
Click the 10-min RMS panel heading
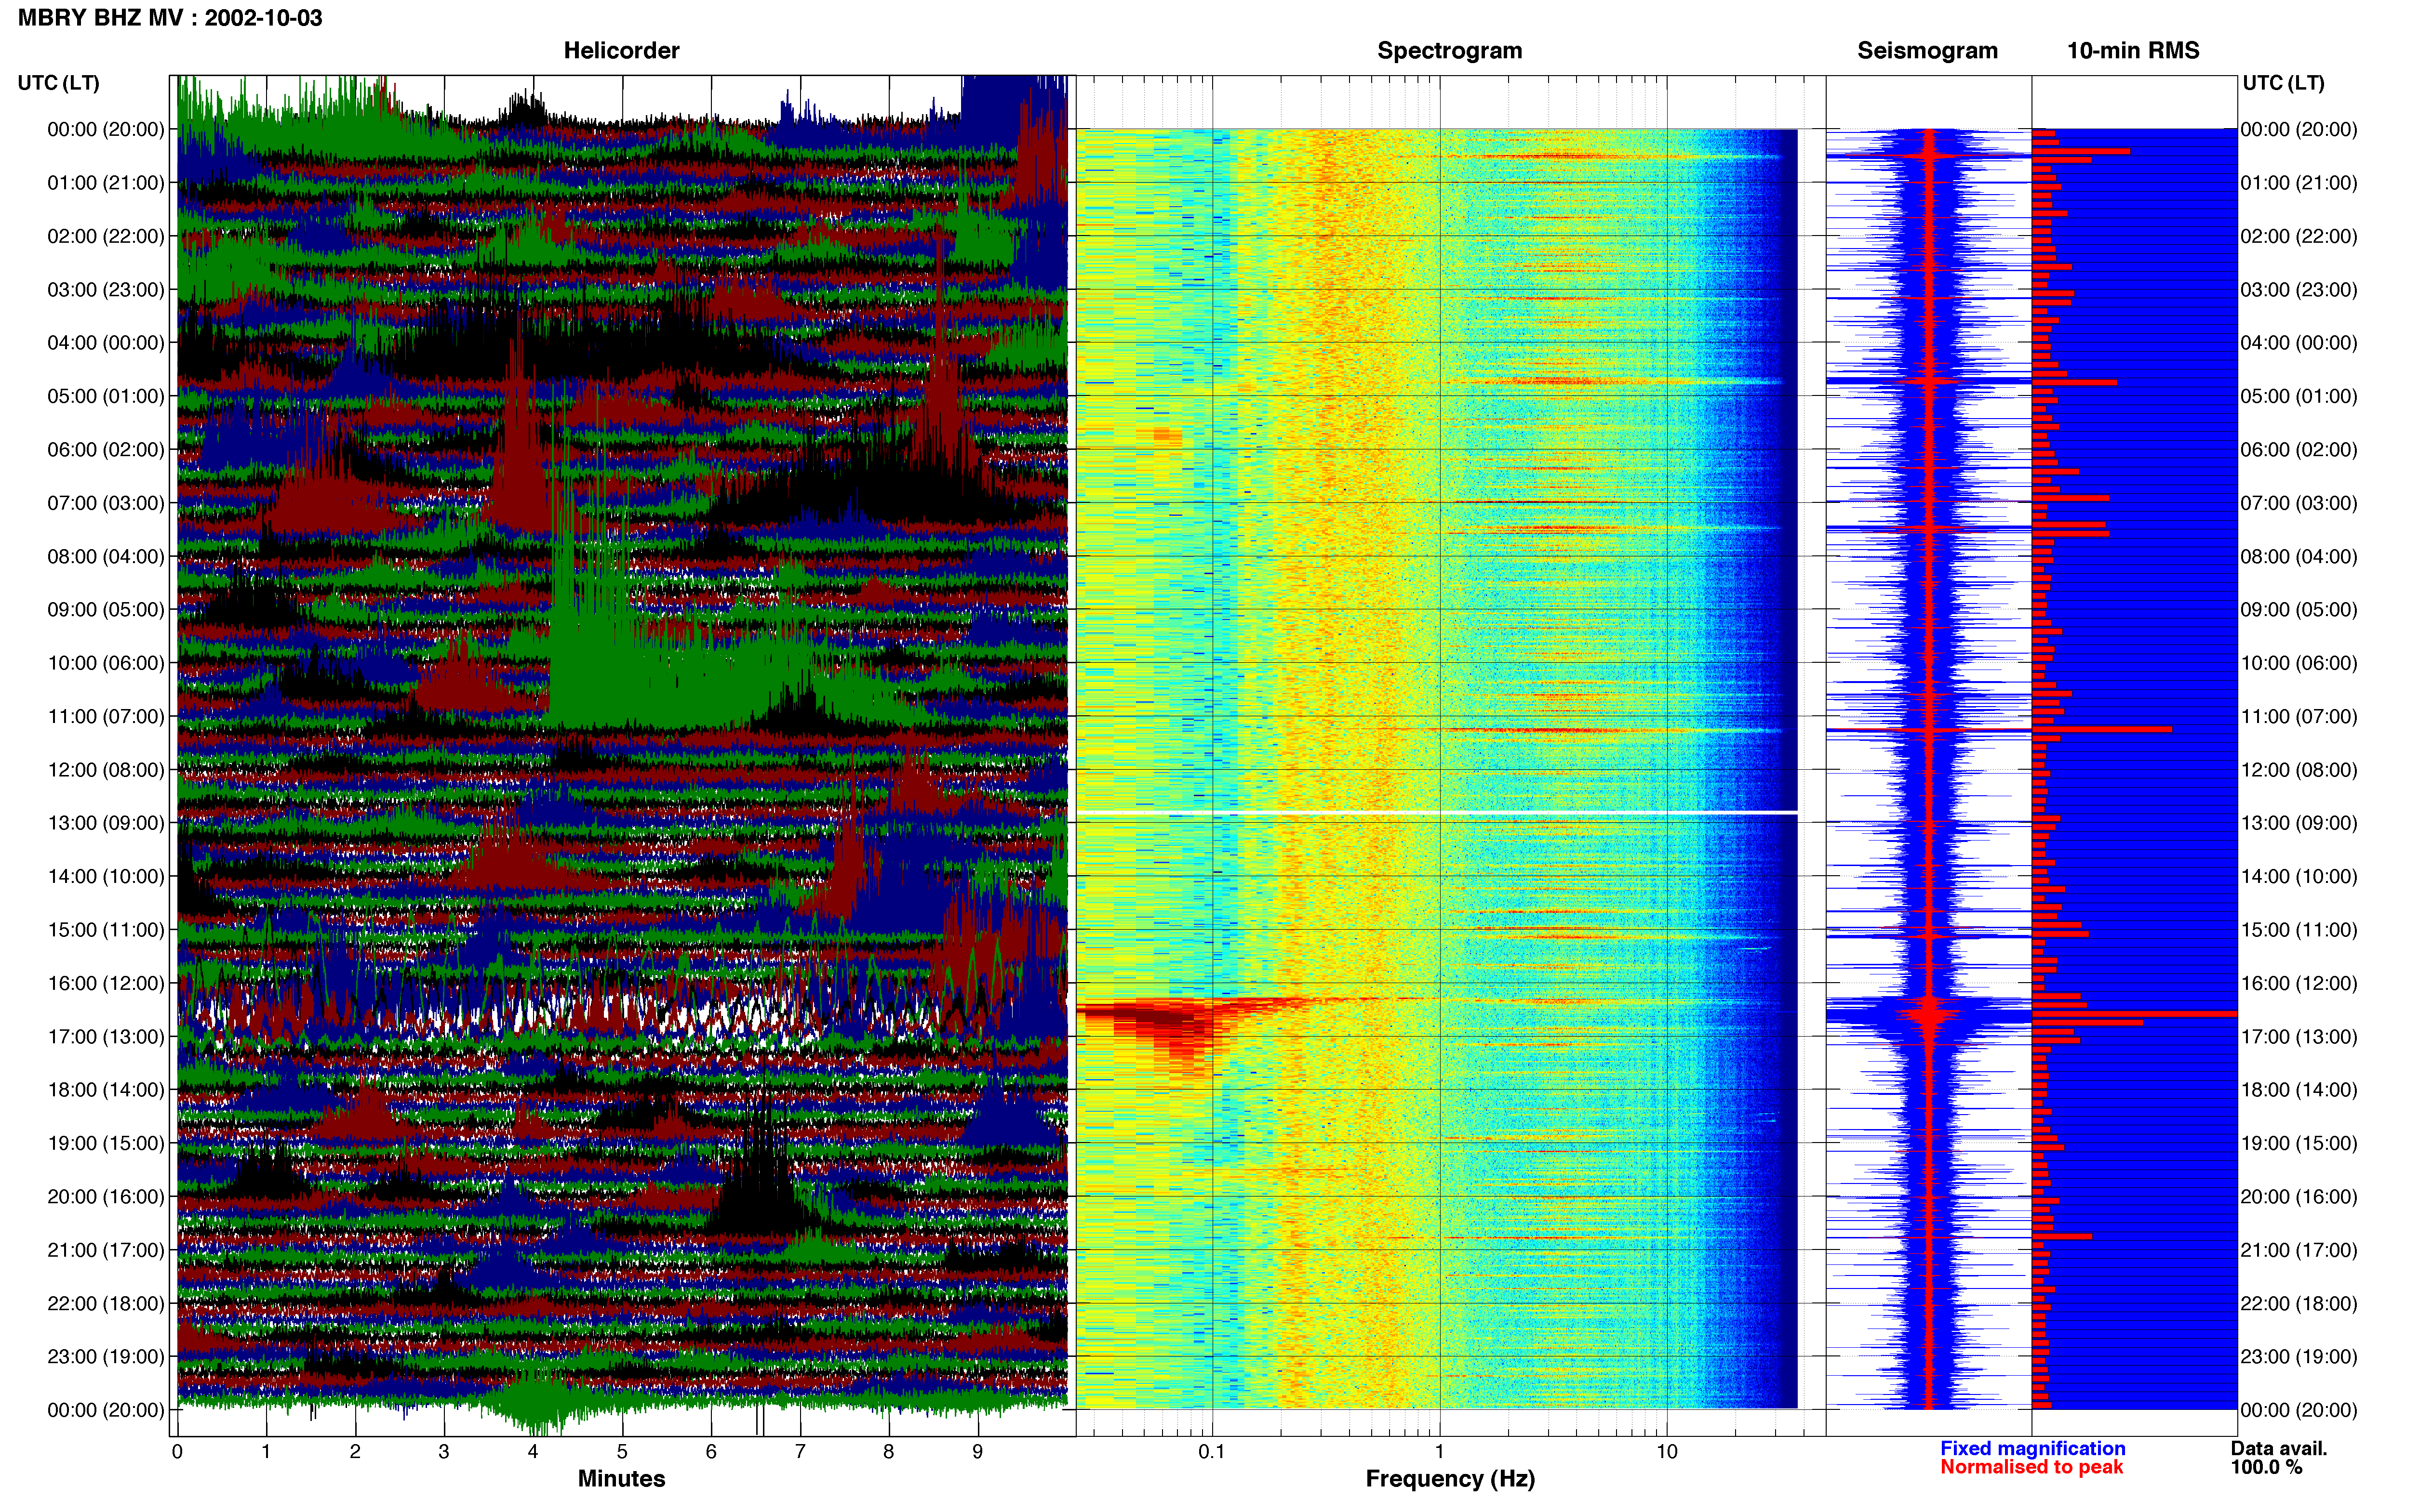pos(2133,51)
